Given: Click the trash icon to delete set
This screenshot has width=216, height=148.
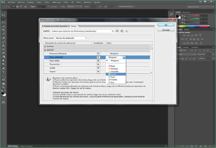Looking at the screenshot, I should click(x=126, y=31).
